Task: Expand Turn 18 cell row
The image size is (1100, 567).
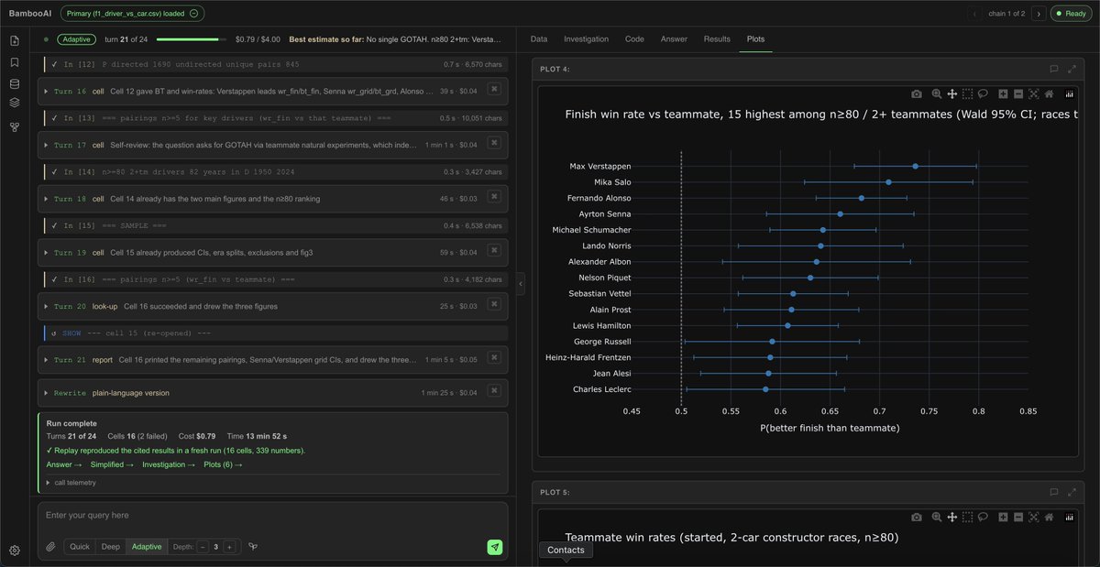Action: coord(272,198)
